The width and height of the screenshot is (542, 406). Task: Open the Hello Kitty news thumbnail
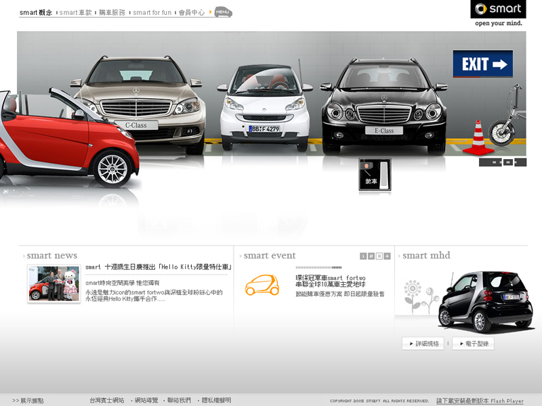(54, 284)
